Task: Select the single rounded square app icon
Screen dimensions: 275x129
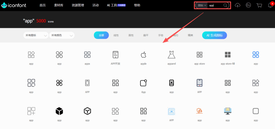Action: coord(256,111)
